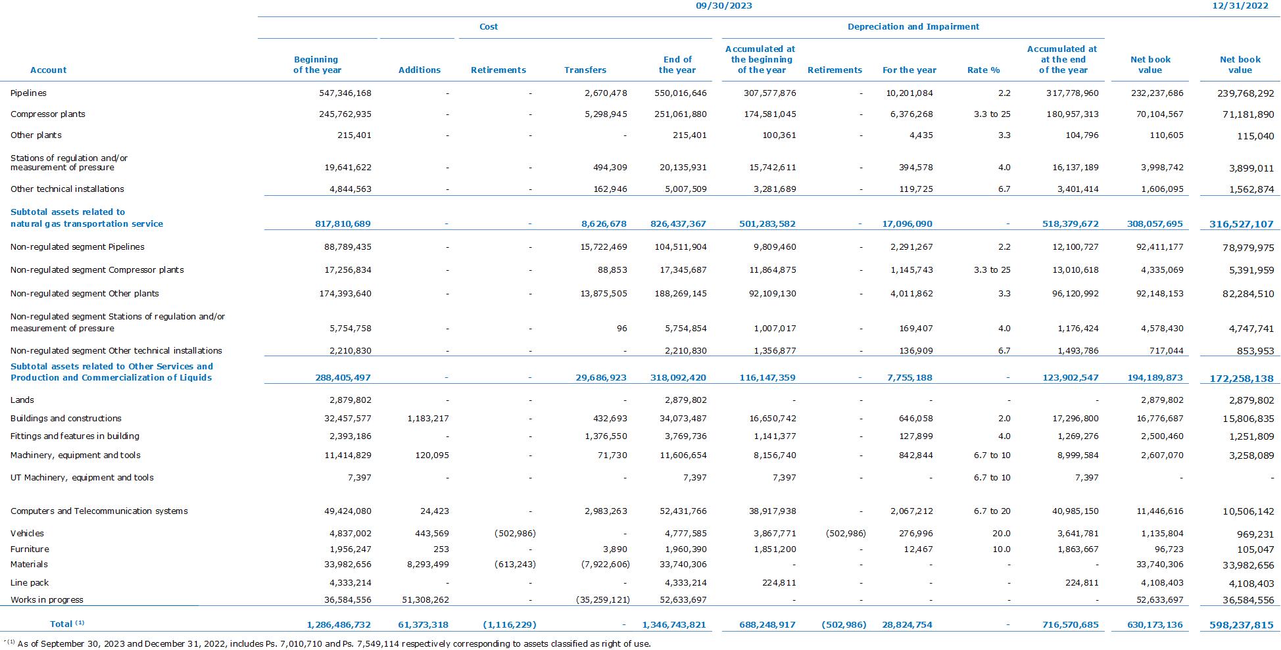Select the 'Other technical installations' account label
1281x650 pixels.
pos(67,189)
